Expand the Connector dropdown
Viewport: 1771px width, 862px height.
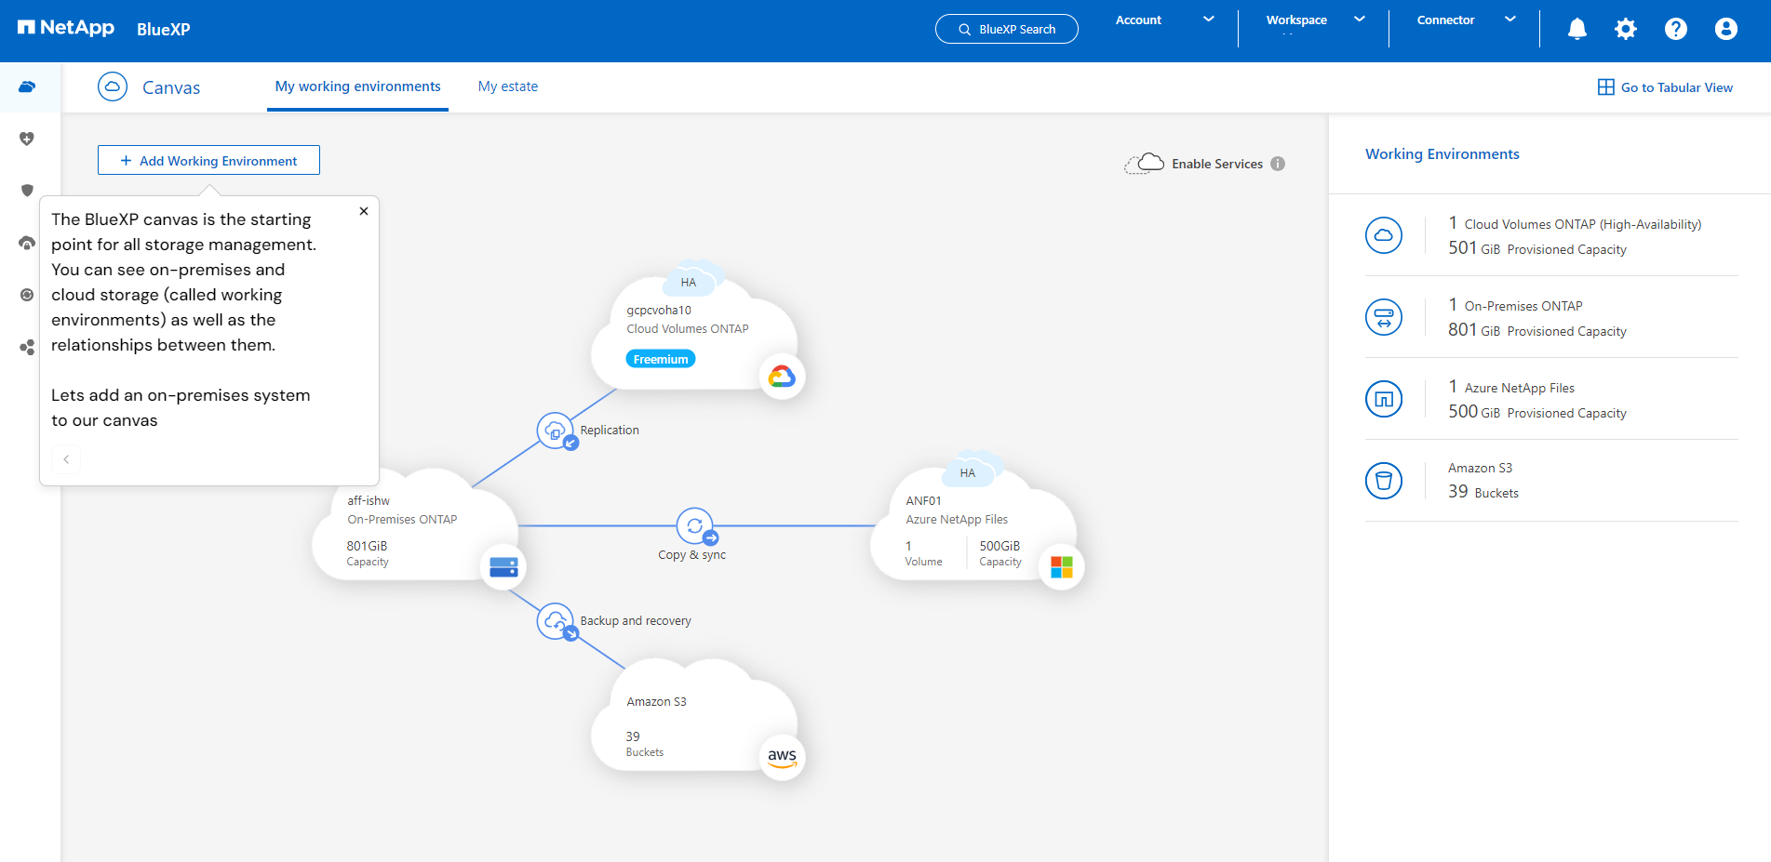point(1466,20)
